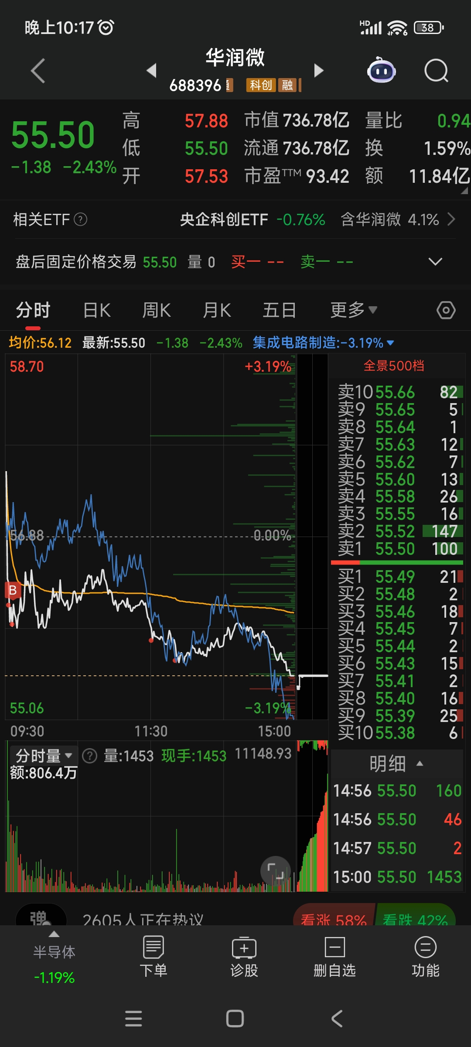Tap 卖1 55.50 ask row
This screenshot has height=1047, width=471.
coord(397,549)
